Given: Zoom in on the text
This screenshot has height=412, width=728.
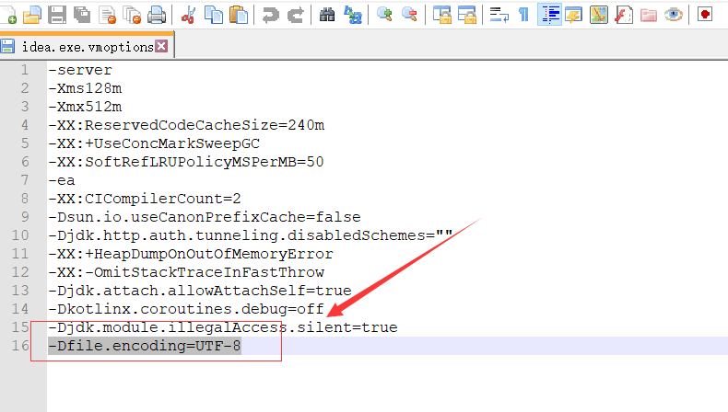Looking at the screenshot, I should pos(384,15).
